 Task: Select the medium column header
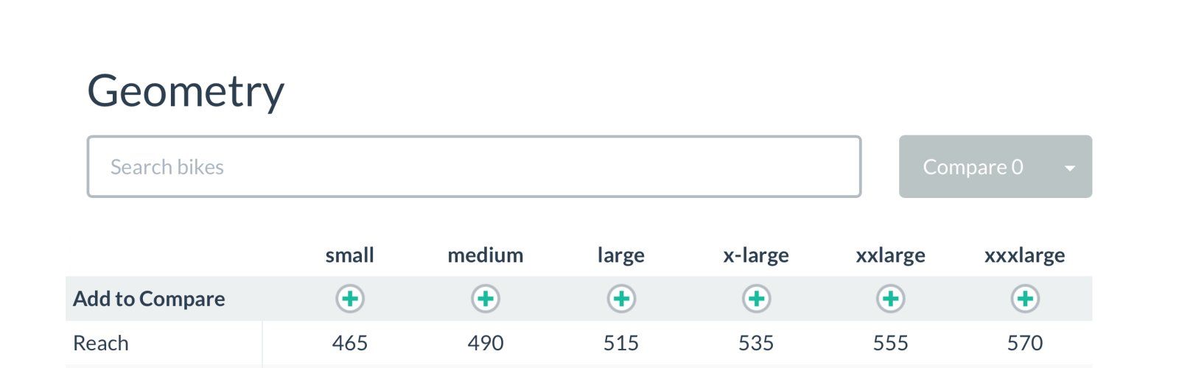point(486,255)
